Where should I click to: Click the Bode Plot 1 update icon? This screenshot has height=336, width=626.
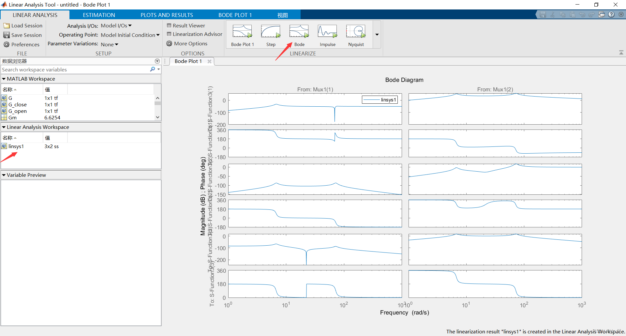(242, 32)
